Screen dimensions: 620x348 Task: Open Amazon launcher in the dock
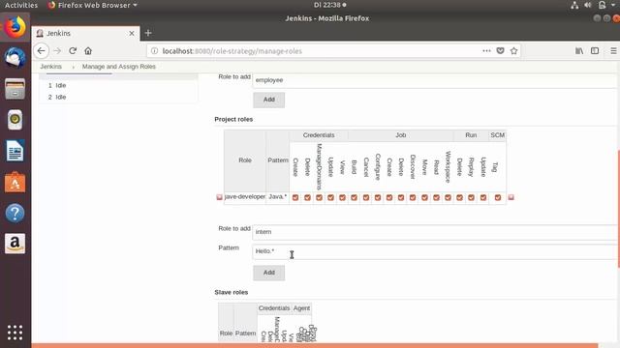click(x=15, y=244)
